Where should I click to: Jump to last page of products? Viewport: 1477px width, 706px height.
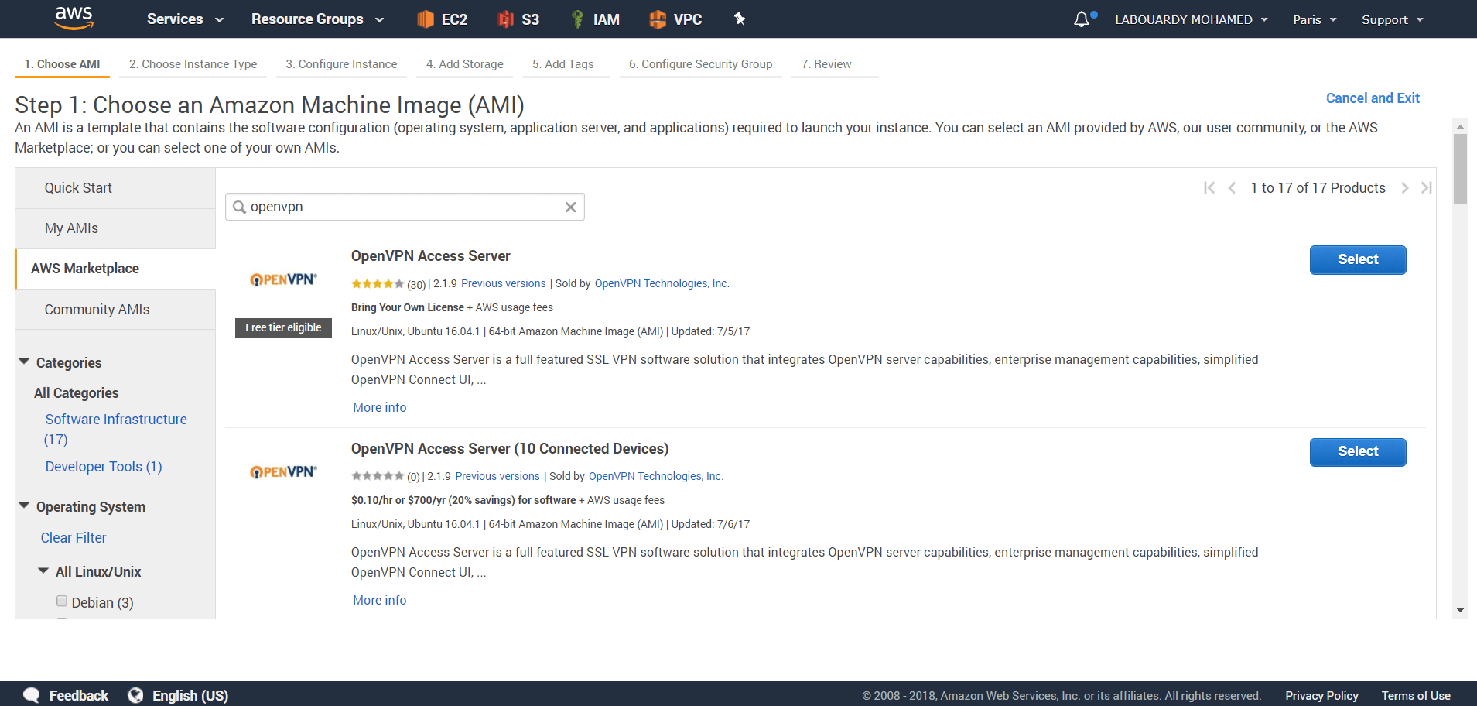pyautogui.click(x=1427, y=188)
